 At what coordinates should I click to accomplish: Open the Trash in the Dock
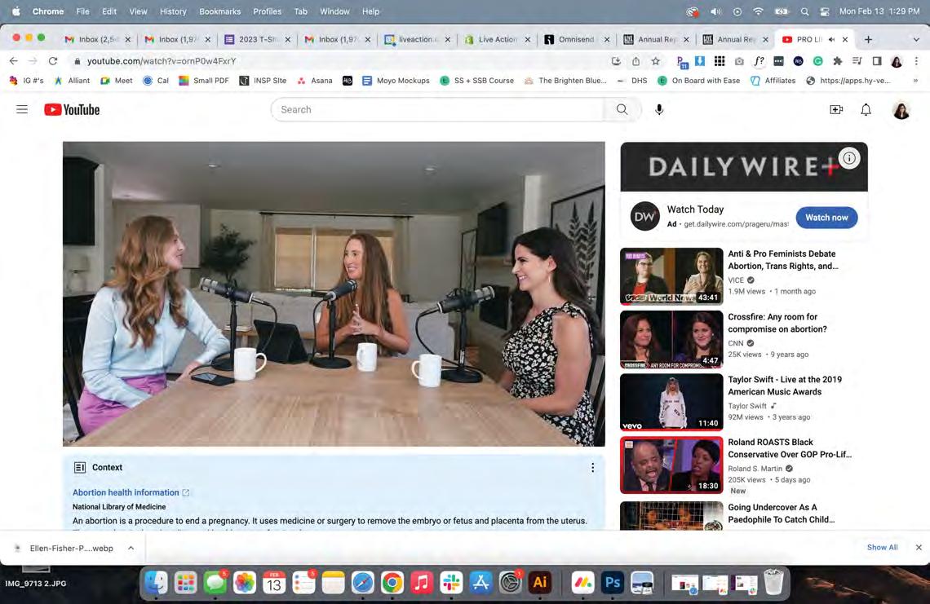click(773, 583)
